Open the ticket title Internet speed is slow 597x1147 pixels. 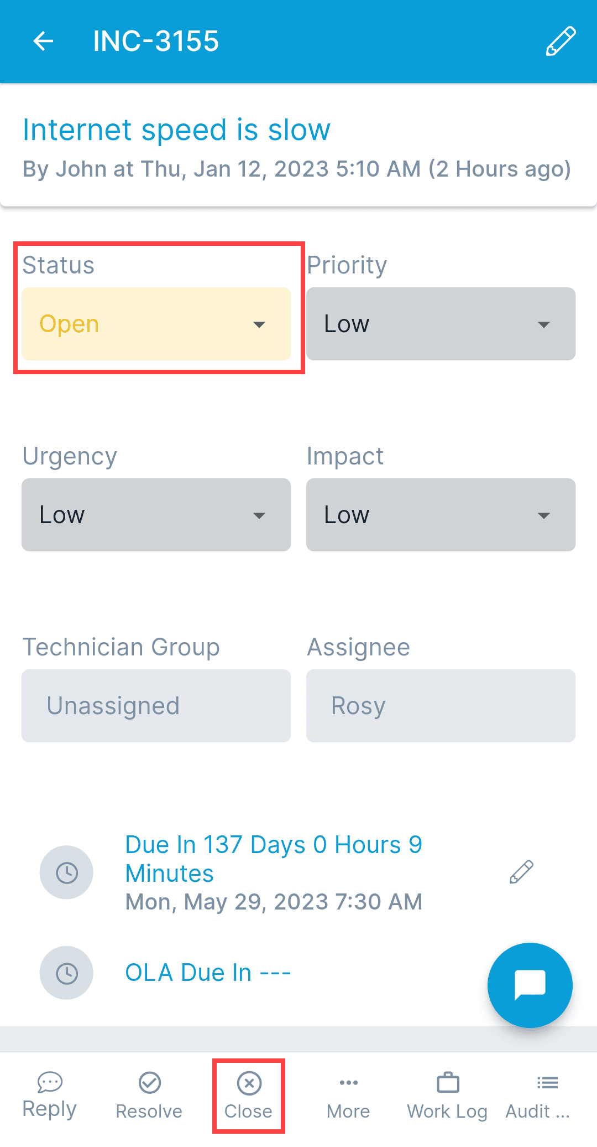[x=176, y=130]
